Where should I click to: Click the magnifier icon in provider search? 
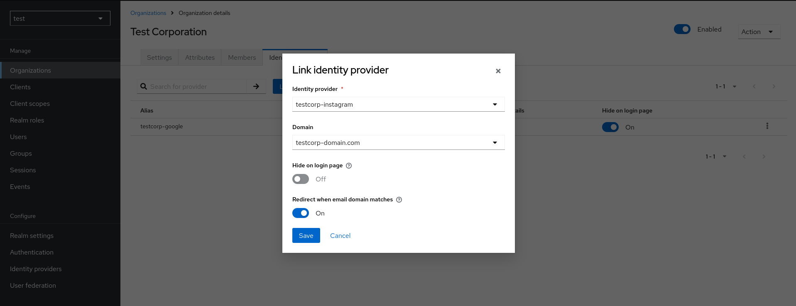[144, 86]
